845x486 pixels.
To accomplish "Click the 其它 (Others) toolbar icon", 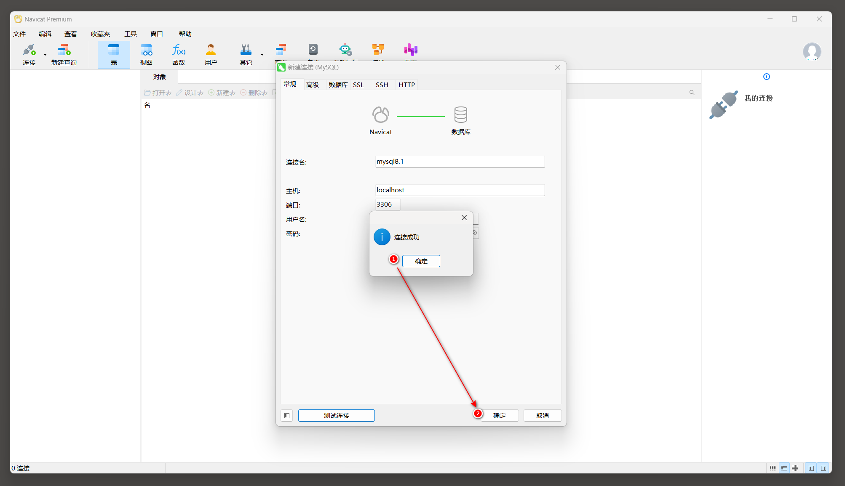I will (246, 54).
